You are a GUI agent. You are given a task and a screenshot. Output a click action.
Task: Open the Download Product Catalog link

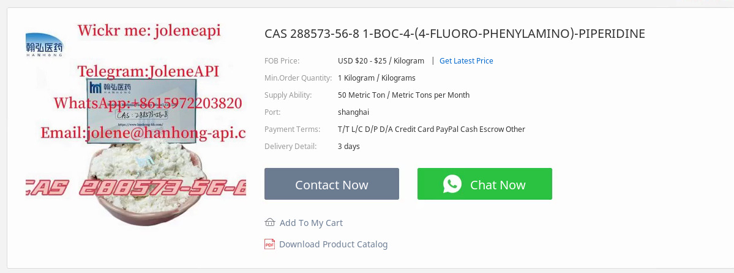333,244
